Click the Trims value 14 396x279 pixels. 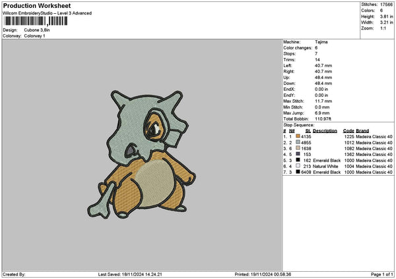pos(317,60)
